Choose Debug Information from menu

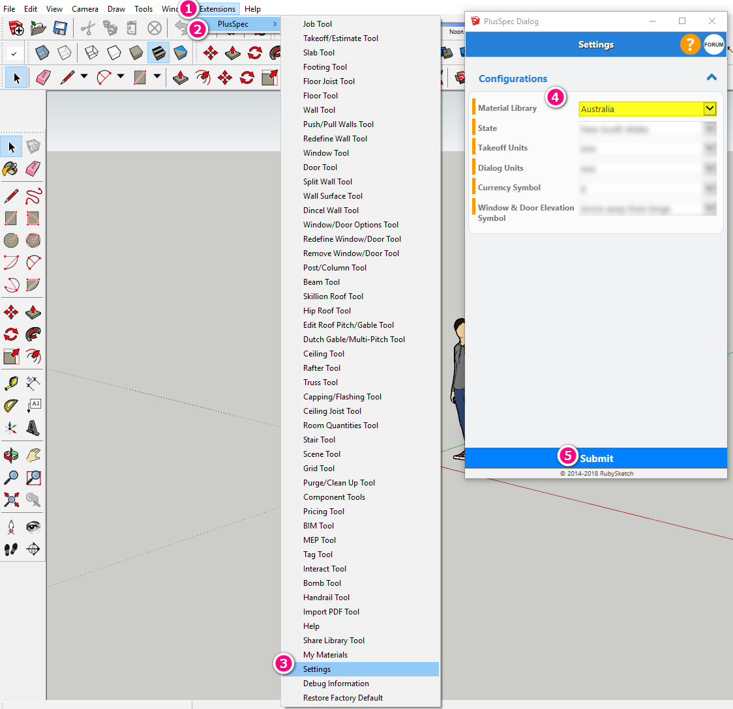(x=360, y=684)
